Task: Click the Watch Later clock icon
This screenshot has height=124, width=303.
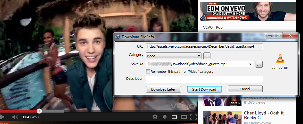Action: point(165,117)
